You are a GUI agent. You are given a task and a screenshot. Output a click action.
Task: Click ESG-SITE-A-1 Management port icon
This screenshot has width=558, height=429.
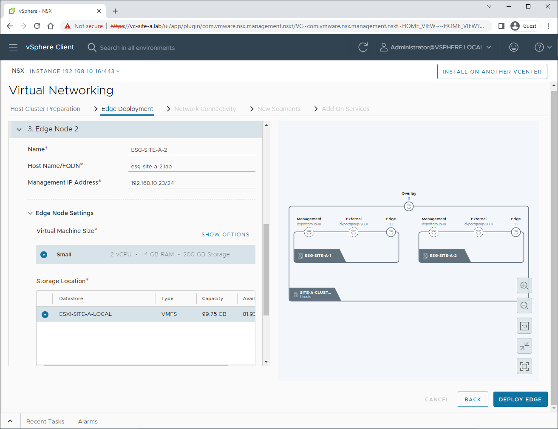[309, 232]
